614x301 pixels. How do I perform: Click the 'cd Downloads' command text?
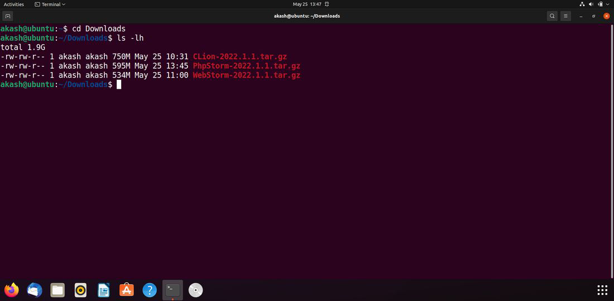(99, 28)
